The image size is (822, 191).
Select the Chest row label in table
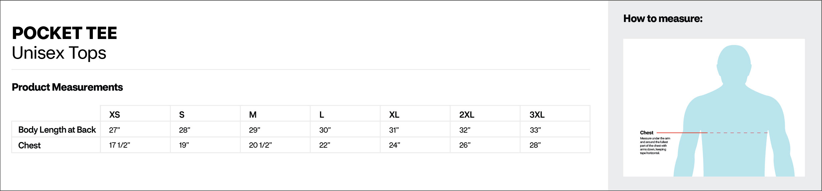click(x=29, y=145)
